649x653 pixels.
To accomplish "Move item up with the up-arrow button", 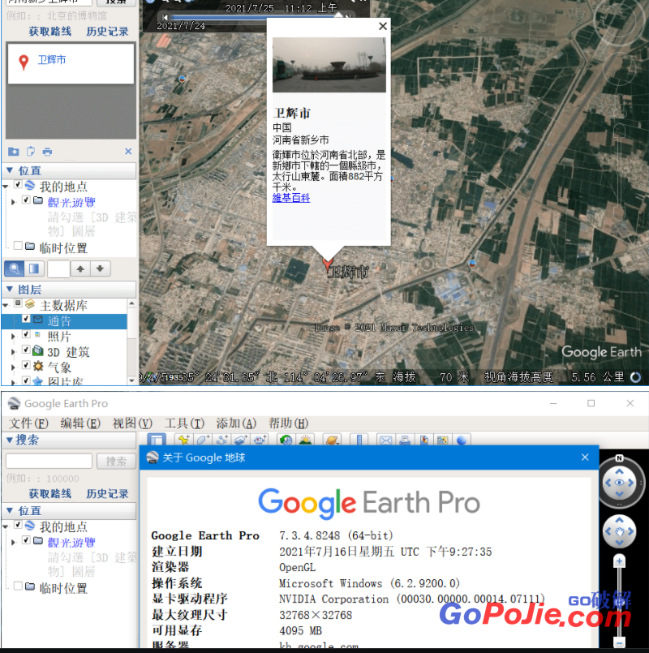I will pos(80,269).
